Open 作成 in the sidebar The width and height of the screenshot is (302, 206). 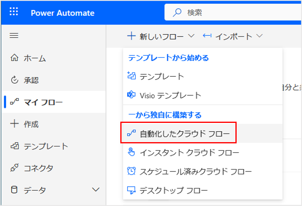pos(31,124)
